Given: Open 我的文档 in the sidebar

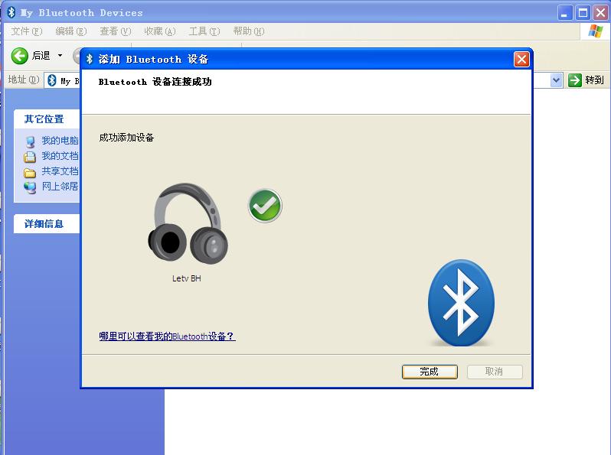Looking at the screenshot, I should [60, 156].
